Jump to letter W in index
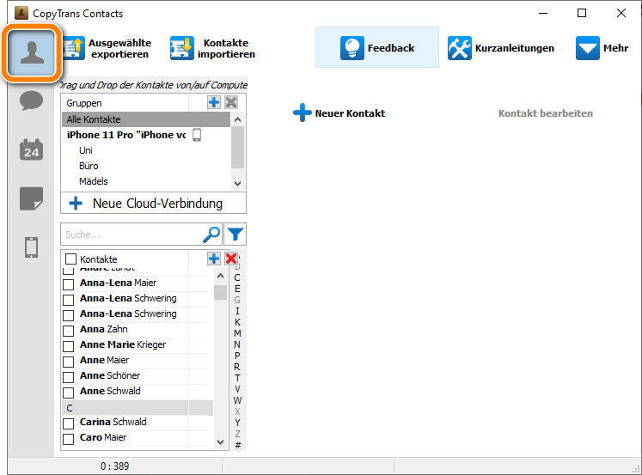 pyautogui.click(x=237, y=400)
